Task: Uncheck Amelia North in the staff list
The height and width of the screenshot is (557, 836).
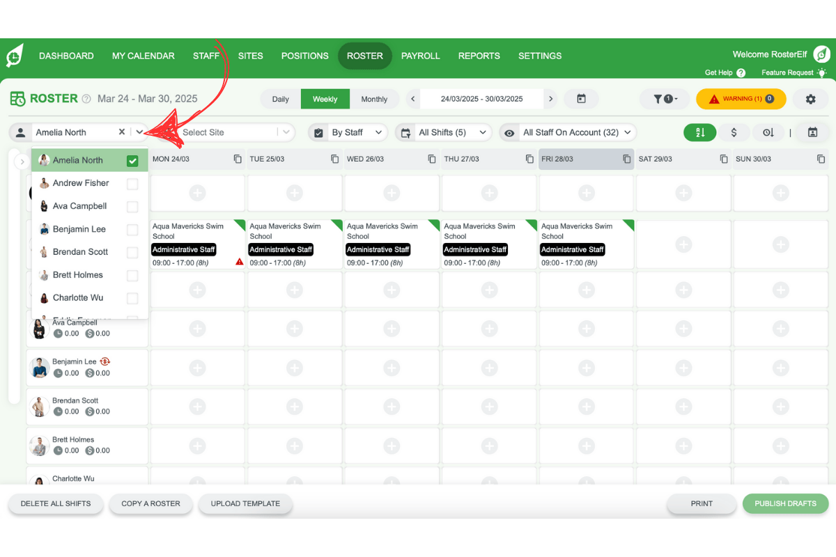Action: coord(132,159)
